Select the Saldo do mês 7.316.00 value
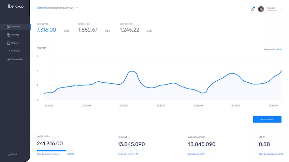Screen dimensions: 289x162 pyautogui.click(x=46, y=30)
